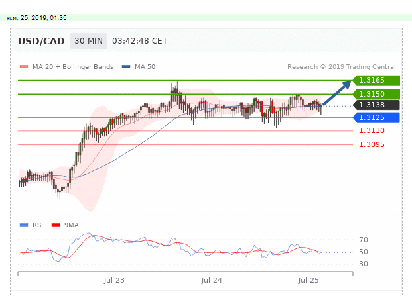Viewport: 412px width, 304px height.
Task: Click the 1.3125 pivot price tag
Action: (x=376, y=117)
